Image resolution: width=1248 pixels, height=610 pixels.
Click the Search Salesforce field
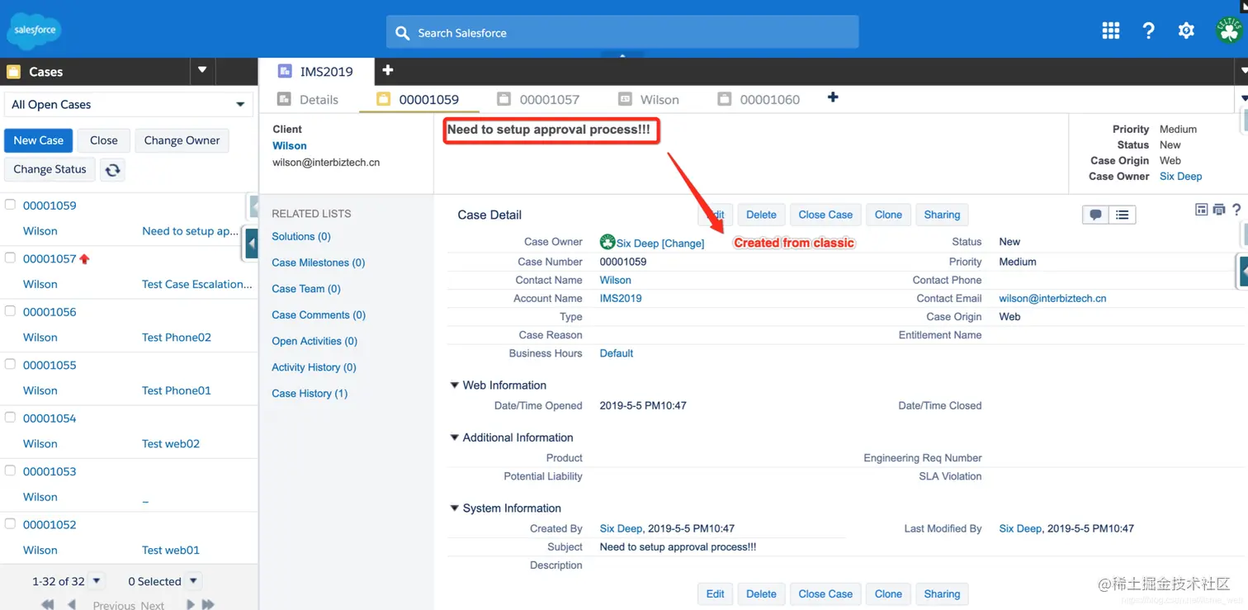click(x=622, y=32)
